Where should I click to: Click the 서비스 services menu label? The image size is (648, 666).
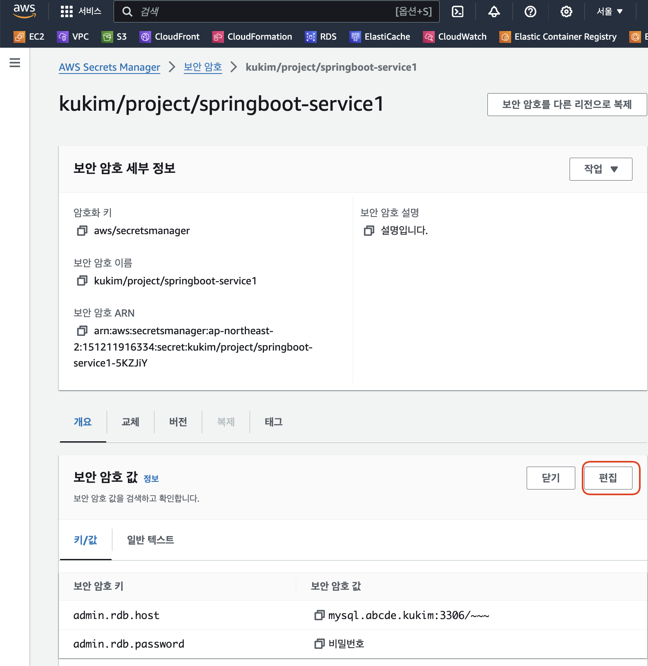(x=90, y=11)
